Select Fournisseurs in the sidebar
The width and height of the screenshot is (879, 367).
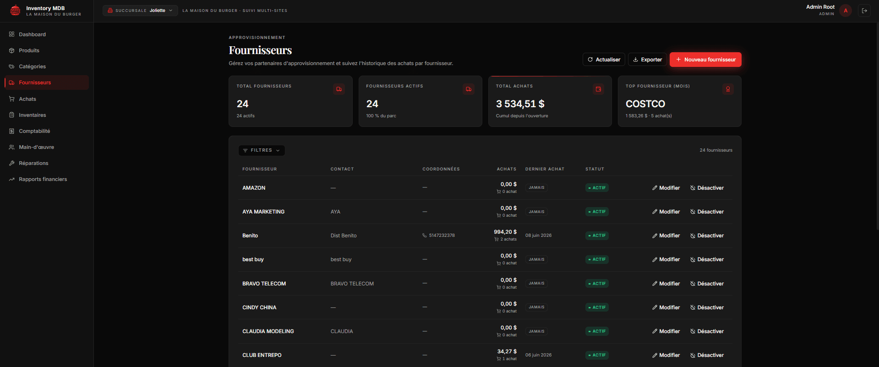pos(47,82)
